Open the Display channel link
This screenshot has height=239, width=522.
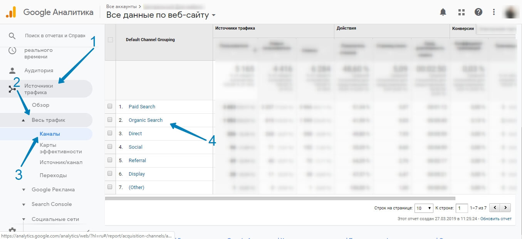tap(137, 174)
